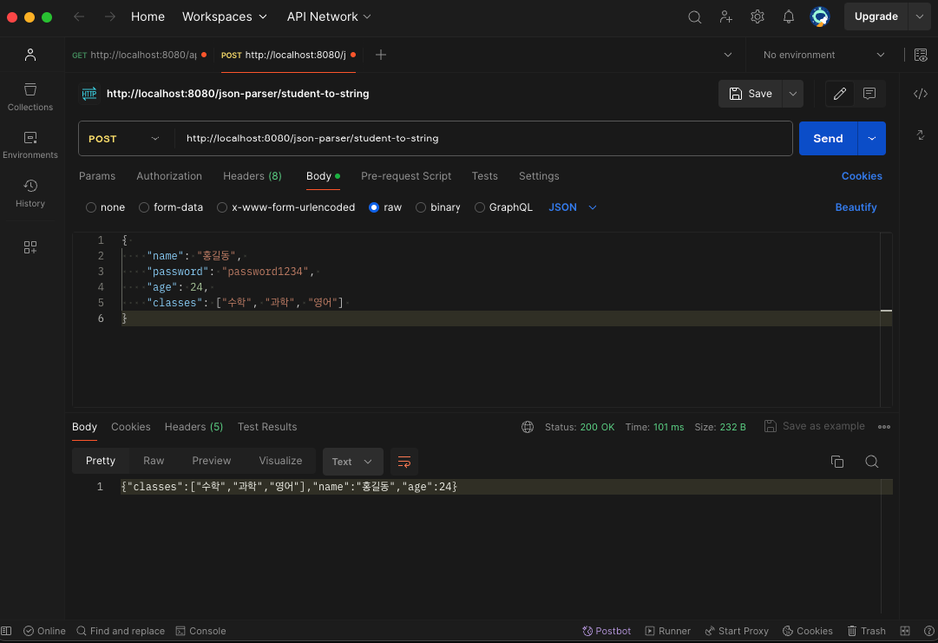The image size is (938, 643).
Task: Show the response Preview view
Action: 211,461
